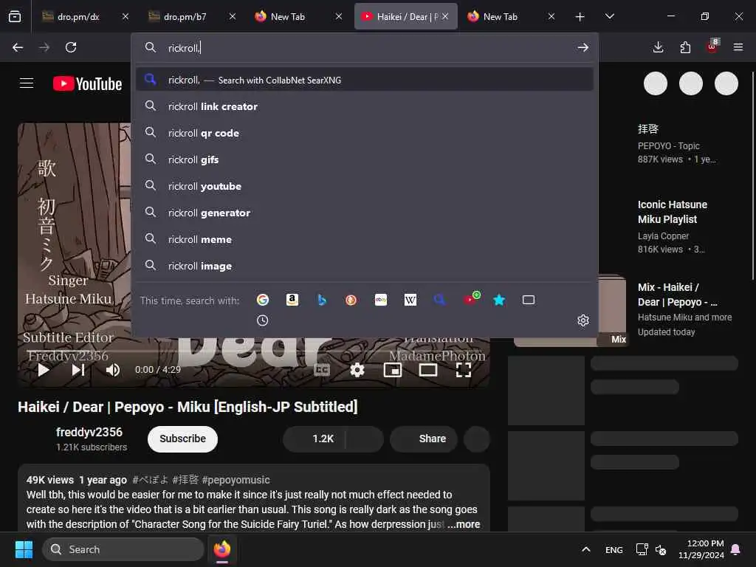Select suggestion rickroll qr code
756x567 pixels.
pos(365,133)
